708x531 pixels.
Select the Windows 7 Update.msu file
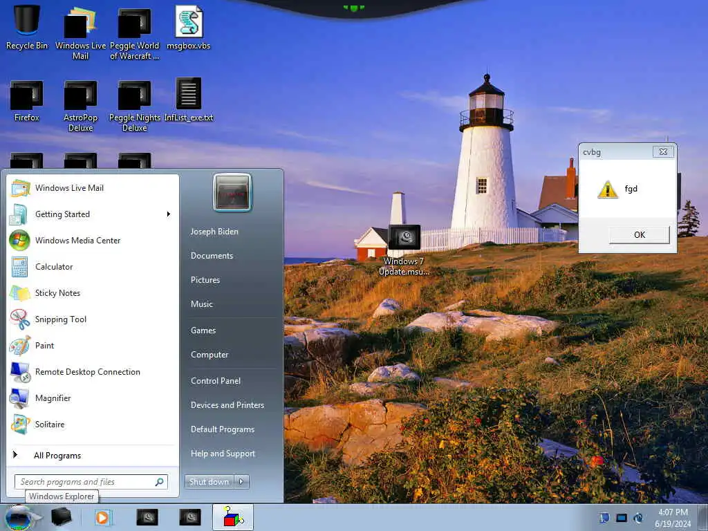pyautogui.click(x=404, y=250)
